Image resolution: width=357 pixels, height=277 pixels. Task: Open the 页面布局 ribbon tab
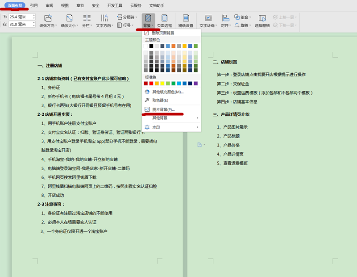(15, 5)
